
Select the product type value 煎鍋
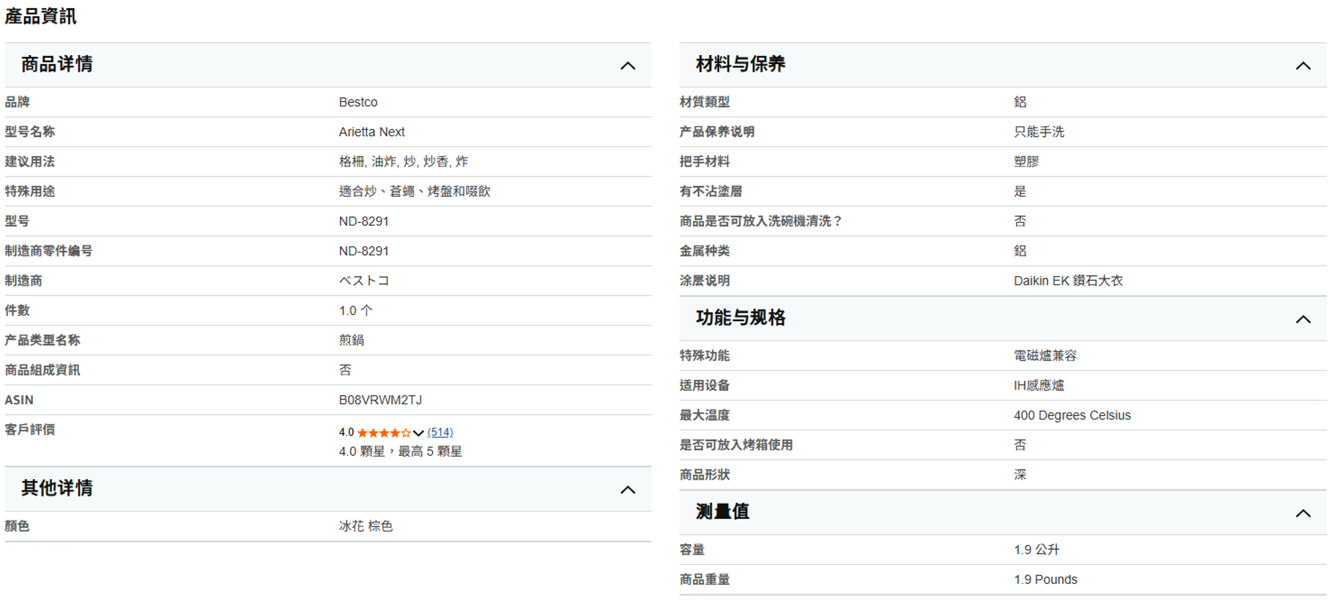coord(351,340)
